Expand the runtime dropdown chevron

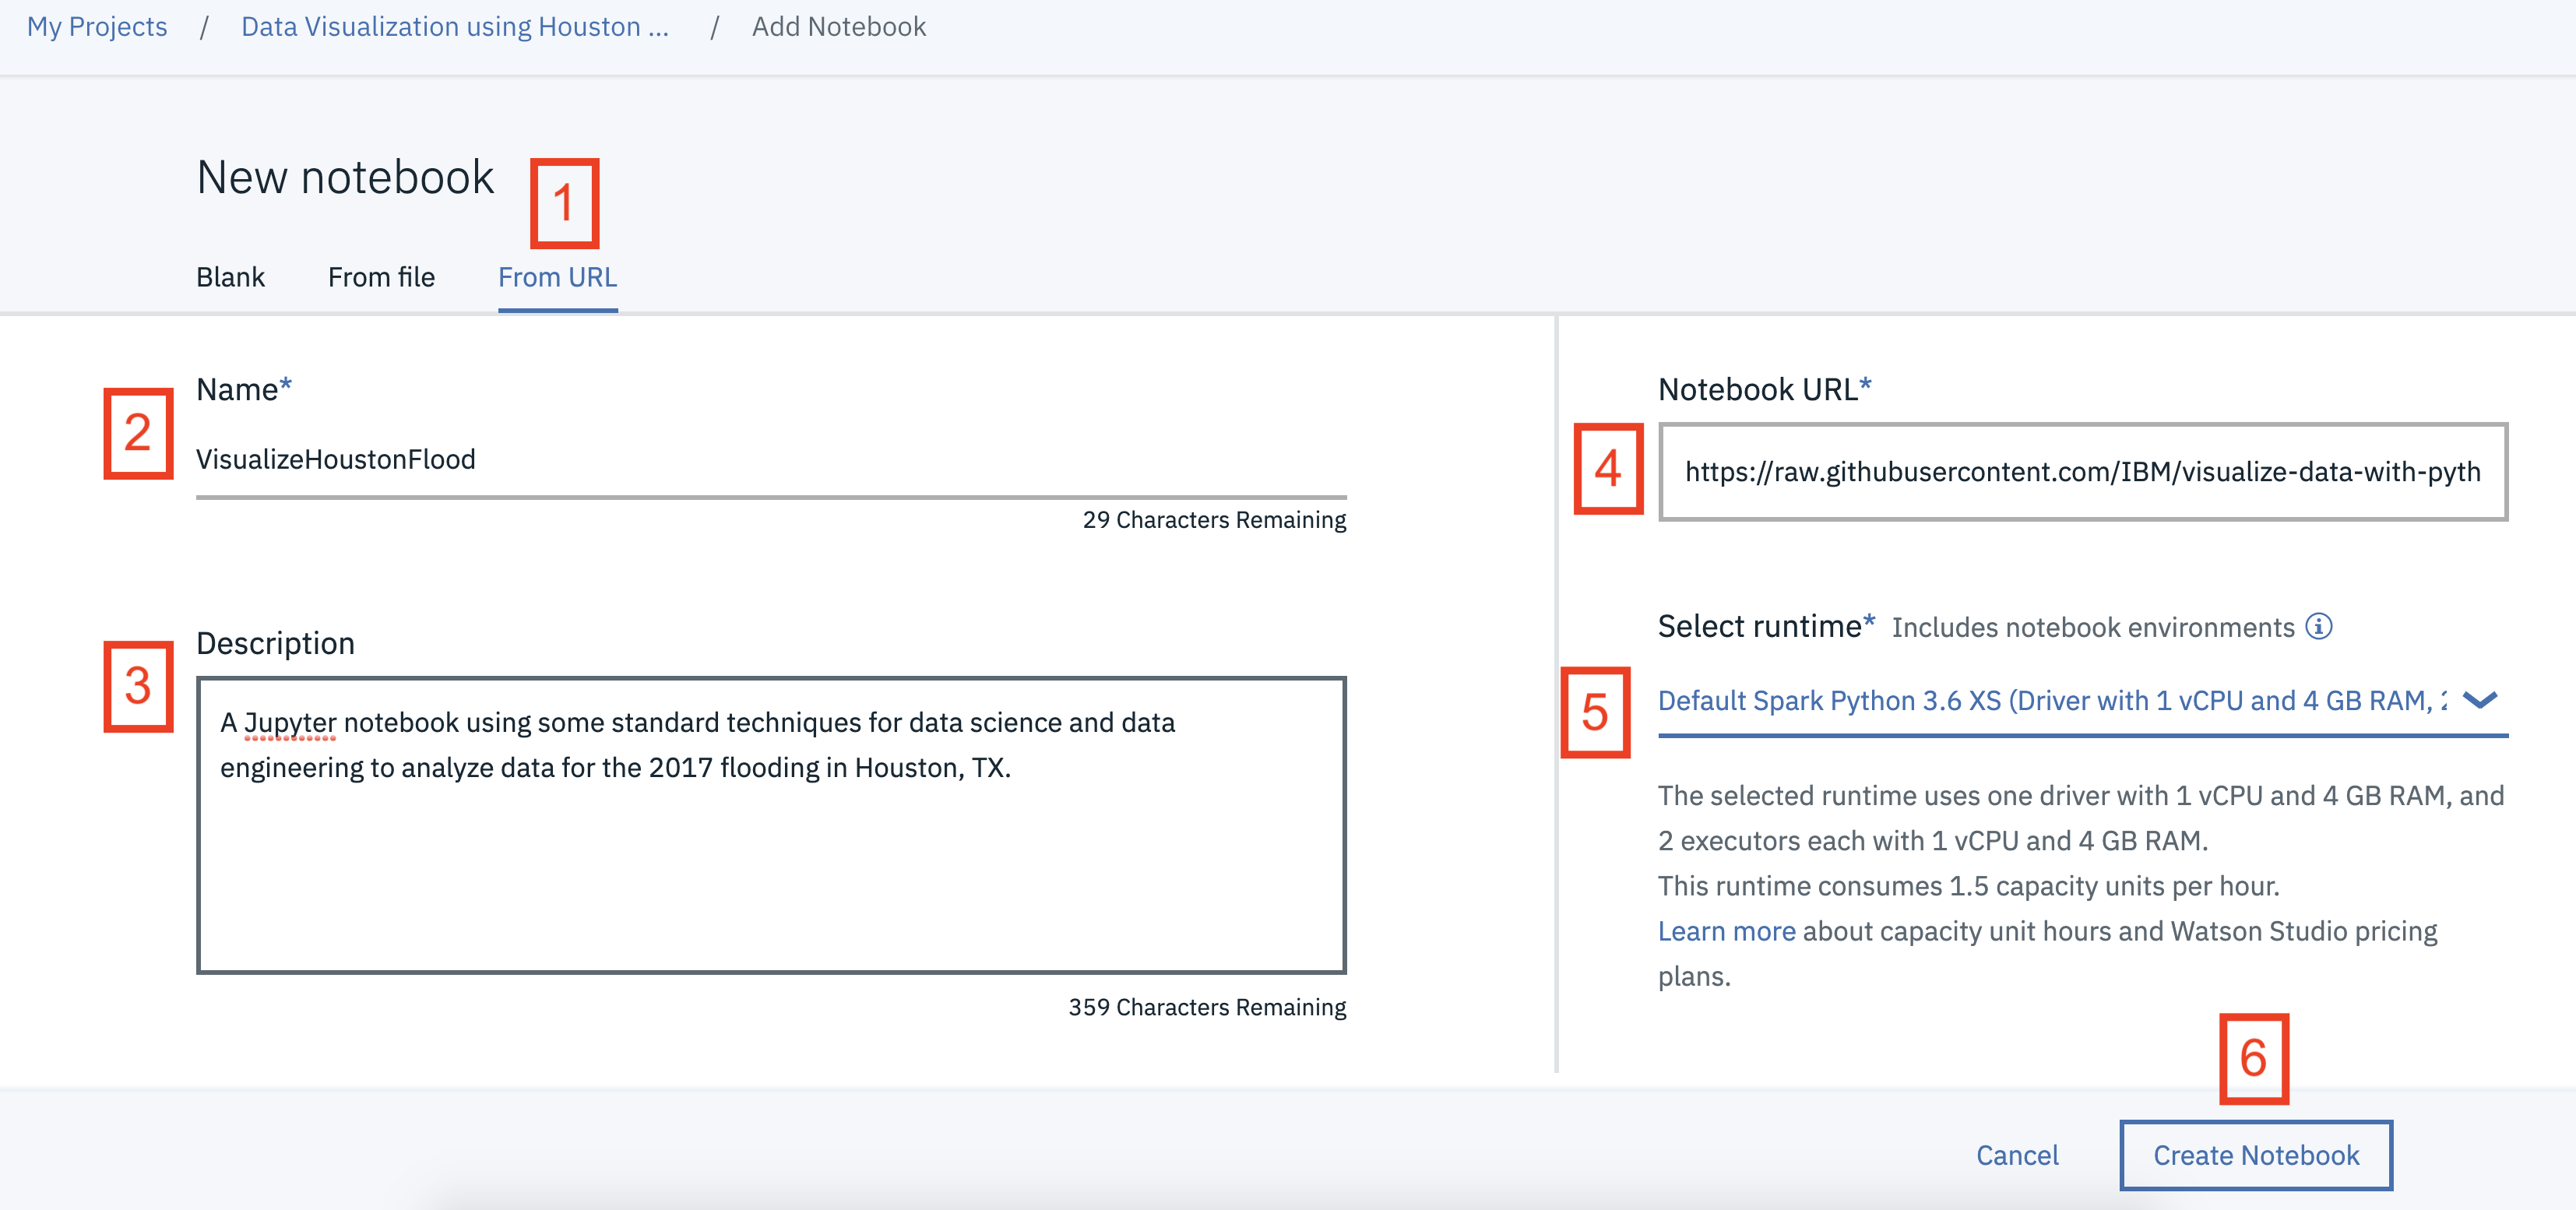[2480, 700]
